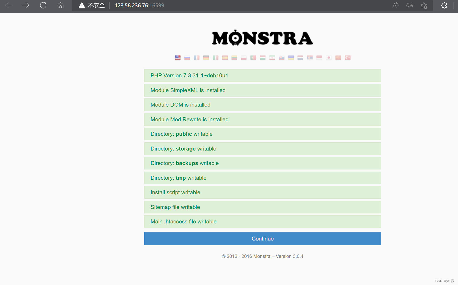Go forward in browser history
The width and height of the screenshot is (458, 285).
(26, 5)
